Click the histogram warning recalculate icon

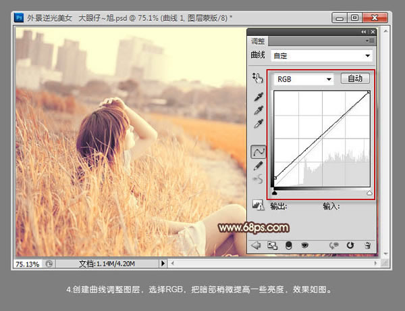(x=257, y=204)
